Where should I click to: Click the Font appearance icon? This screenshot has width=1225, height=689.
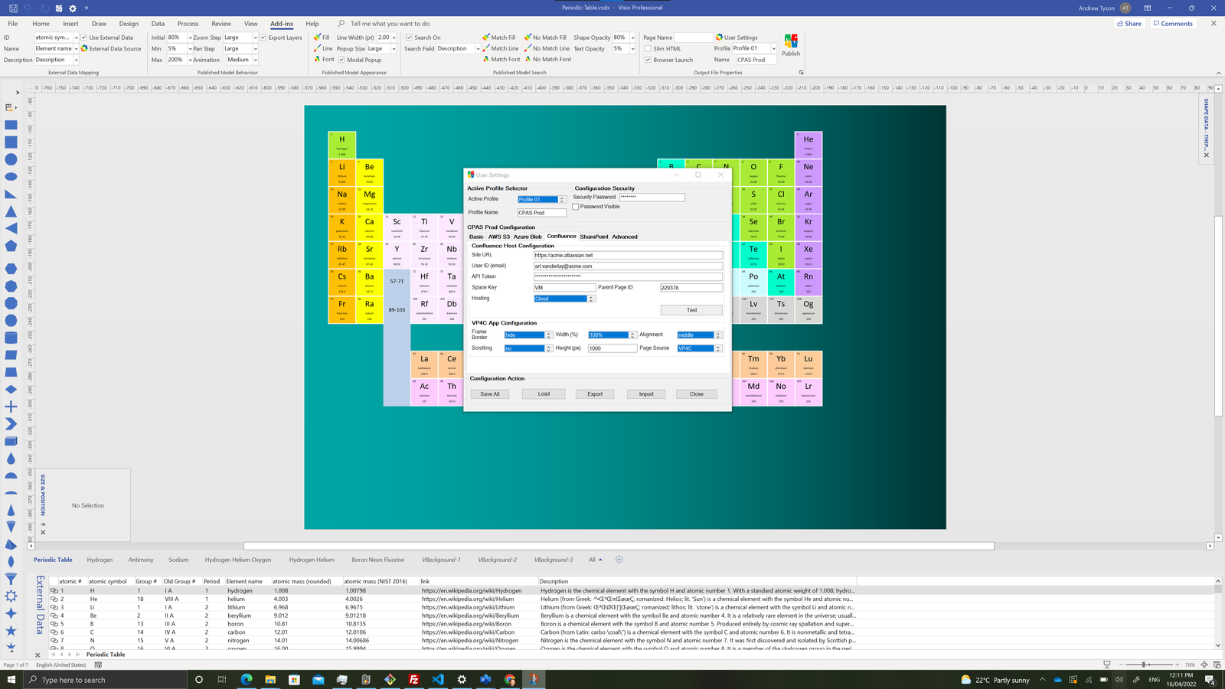coord(317,59)
